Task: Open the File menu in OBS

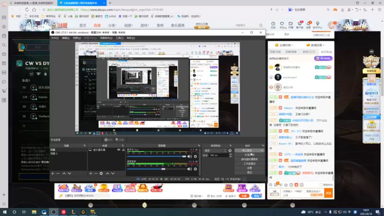Action: (x=55, y=38)
